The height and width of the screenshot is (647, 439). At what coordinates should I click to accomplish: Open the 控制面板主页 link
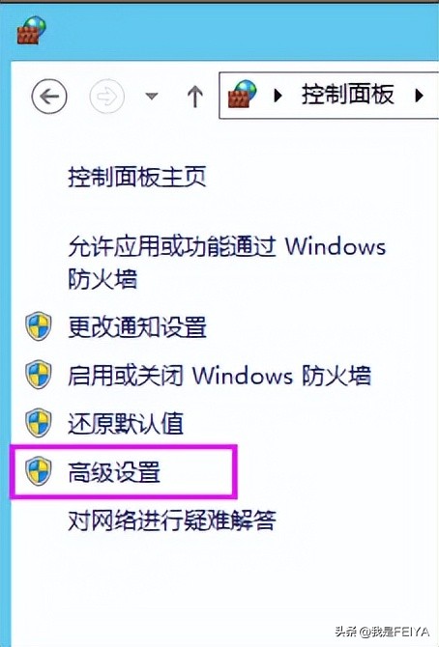pos(137,177)
